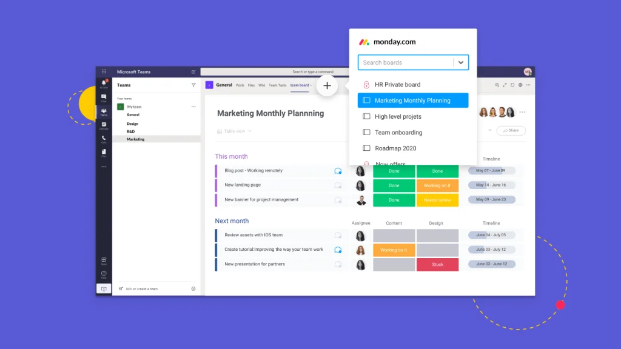Open the Apps store icon
The width and height of the screenshot is (621, 349).
(x=104, y=260)
